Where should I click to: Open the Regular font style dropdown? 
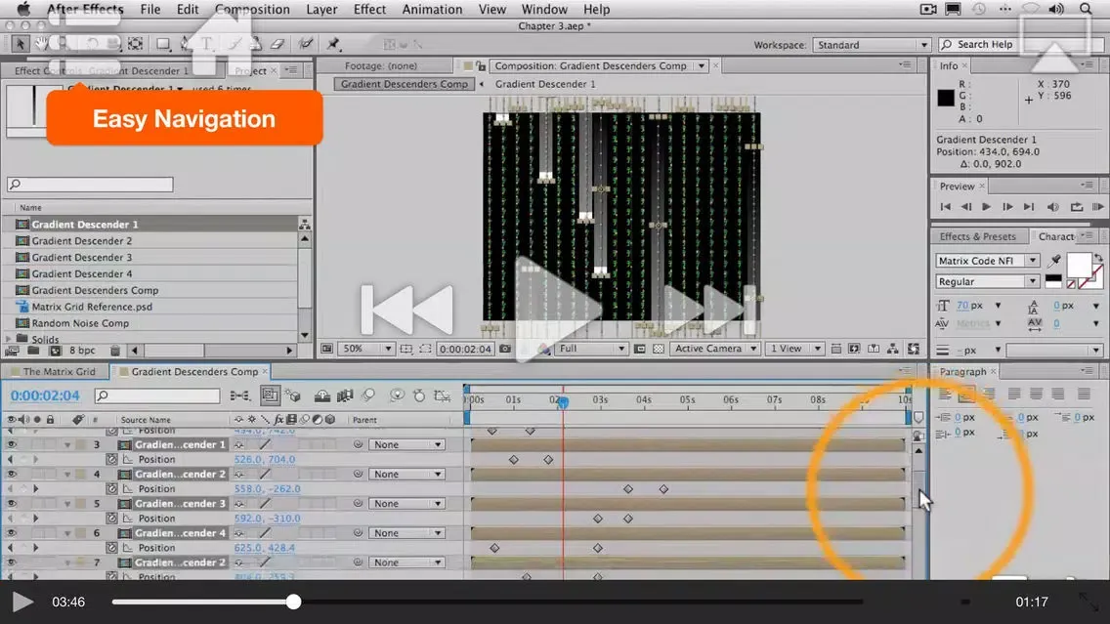(987, 281)
